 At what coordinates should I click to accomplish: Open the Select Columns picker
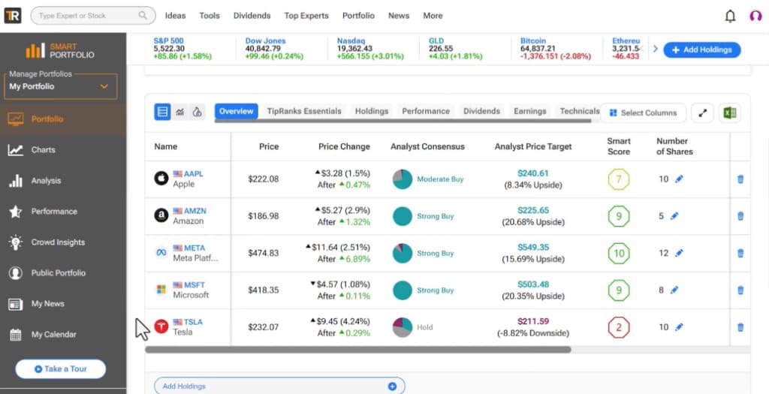click(x=643, y=113)
